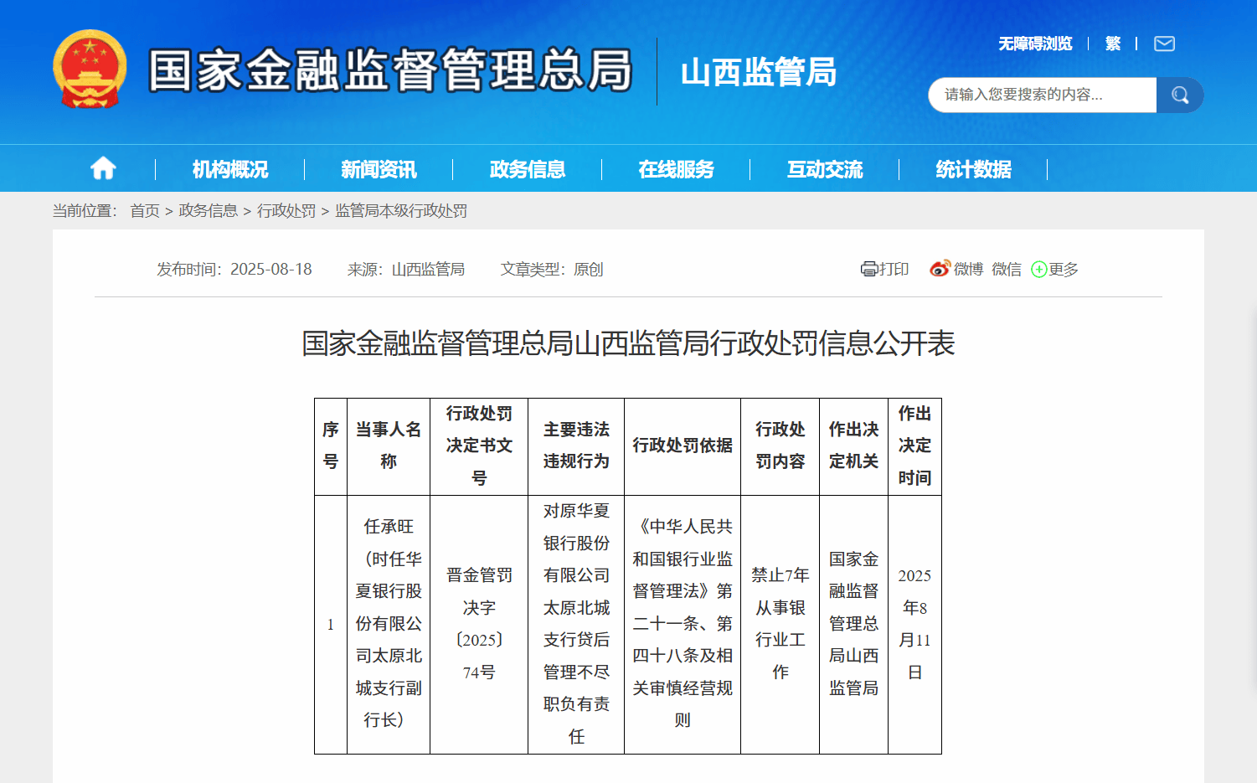Open the 在线服务 menu
The height and width of the screenshot is (783, 1257).
click(676, 169)
